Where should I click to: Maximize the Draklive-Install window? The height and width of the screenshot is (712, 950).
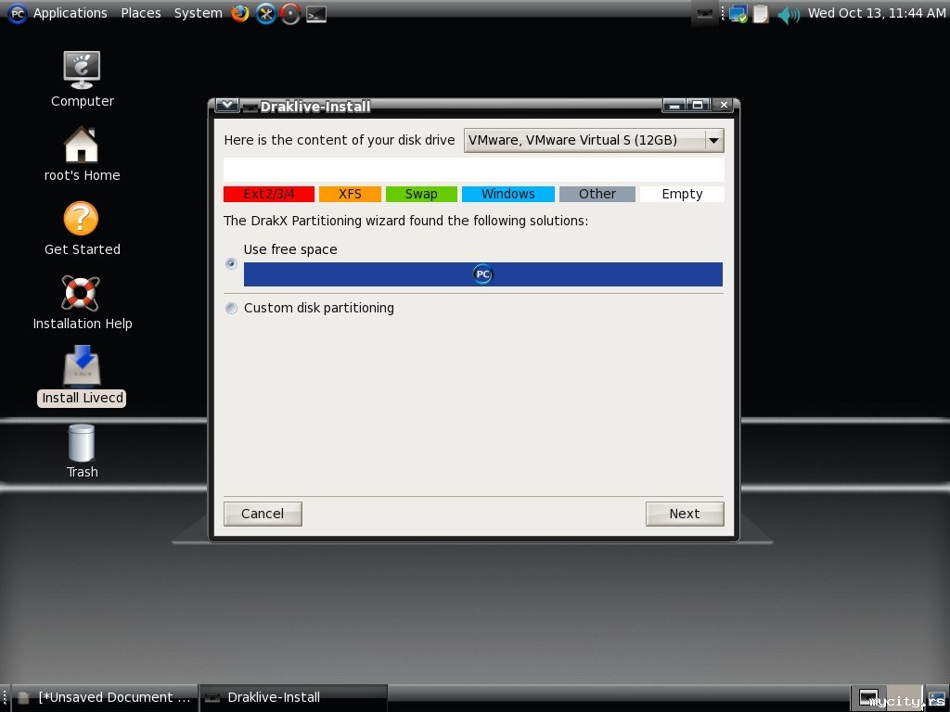click(698, 106)
